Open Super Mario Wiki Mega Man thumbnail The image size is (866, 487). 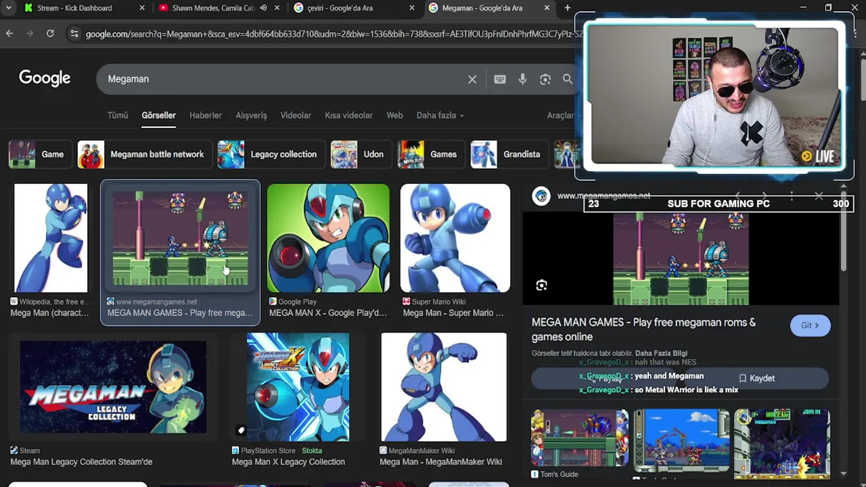point(455,238)
